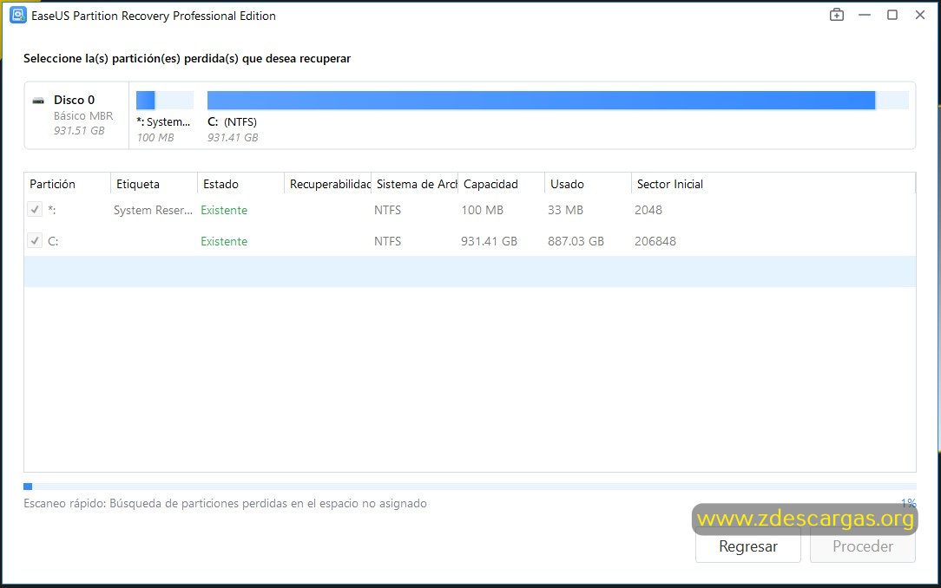Screen dimensions: 941x588
Task: Select the C: (NTFS) bar in disk map
Action: [557, 100]
